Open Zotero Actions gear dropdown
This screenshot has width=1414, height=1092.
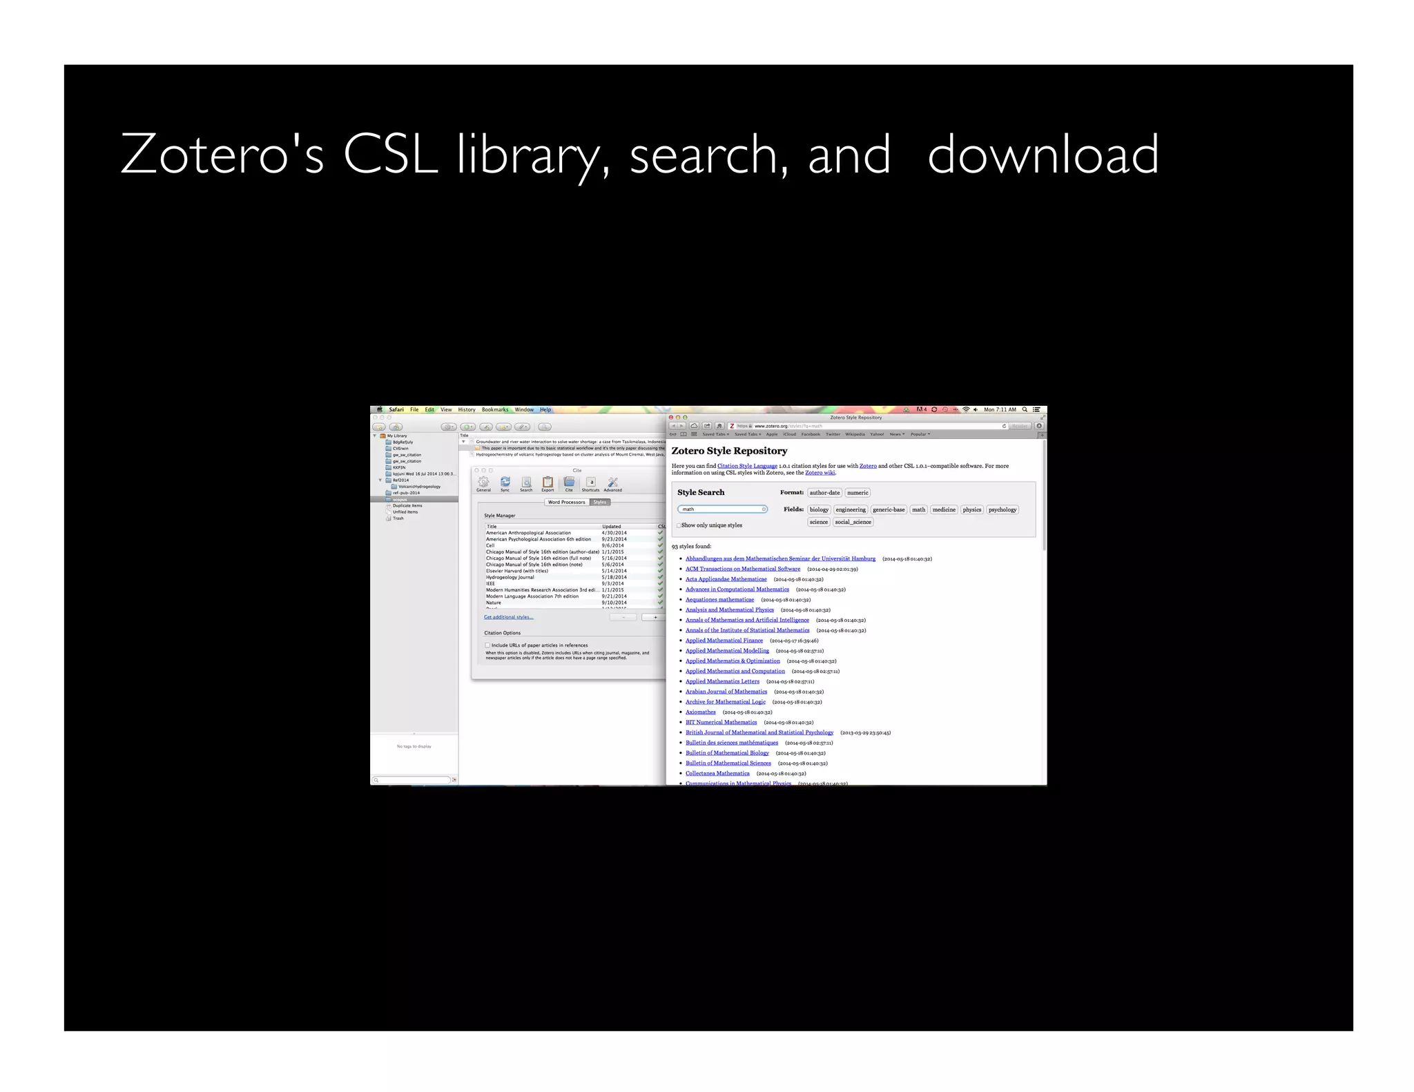449,427
